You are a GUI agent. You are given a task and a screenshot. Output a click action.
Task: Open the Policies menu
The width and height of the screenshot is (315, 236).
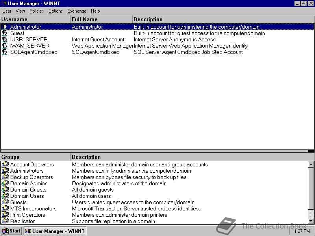pos(37,11)
